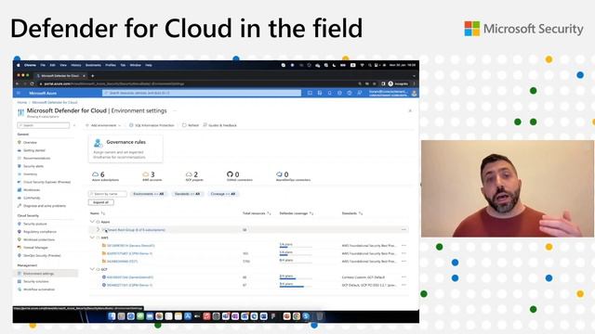Go to Home in the breadcrumb
Viewport: 595px width, 334px height.
[x=22, y=103]
